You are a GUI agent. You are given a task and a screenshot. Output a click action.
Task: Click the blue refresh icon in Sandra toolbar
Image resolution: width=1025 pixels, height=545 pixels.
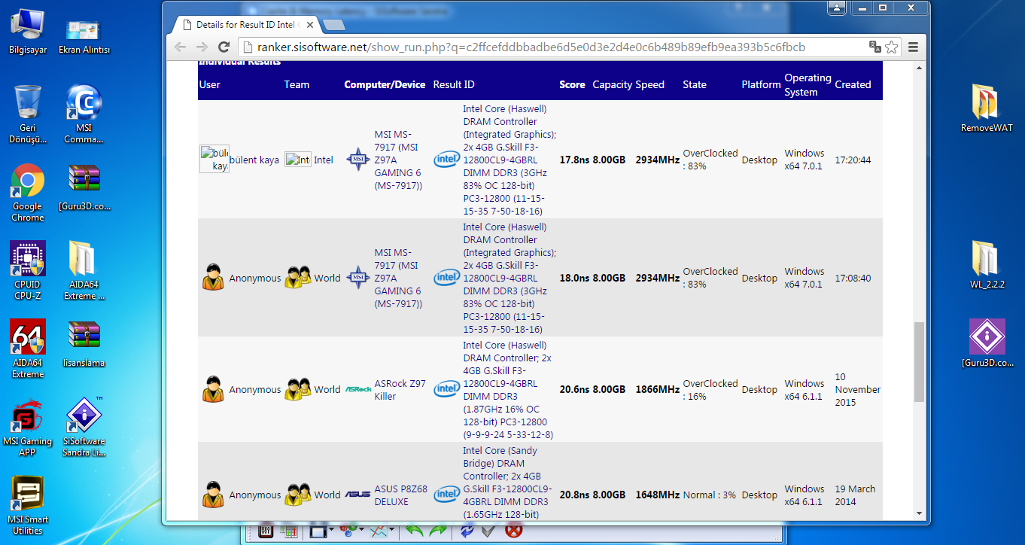point(467,531)
